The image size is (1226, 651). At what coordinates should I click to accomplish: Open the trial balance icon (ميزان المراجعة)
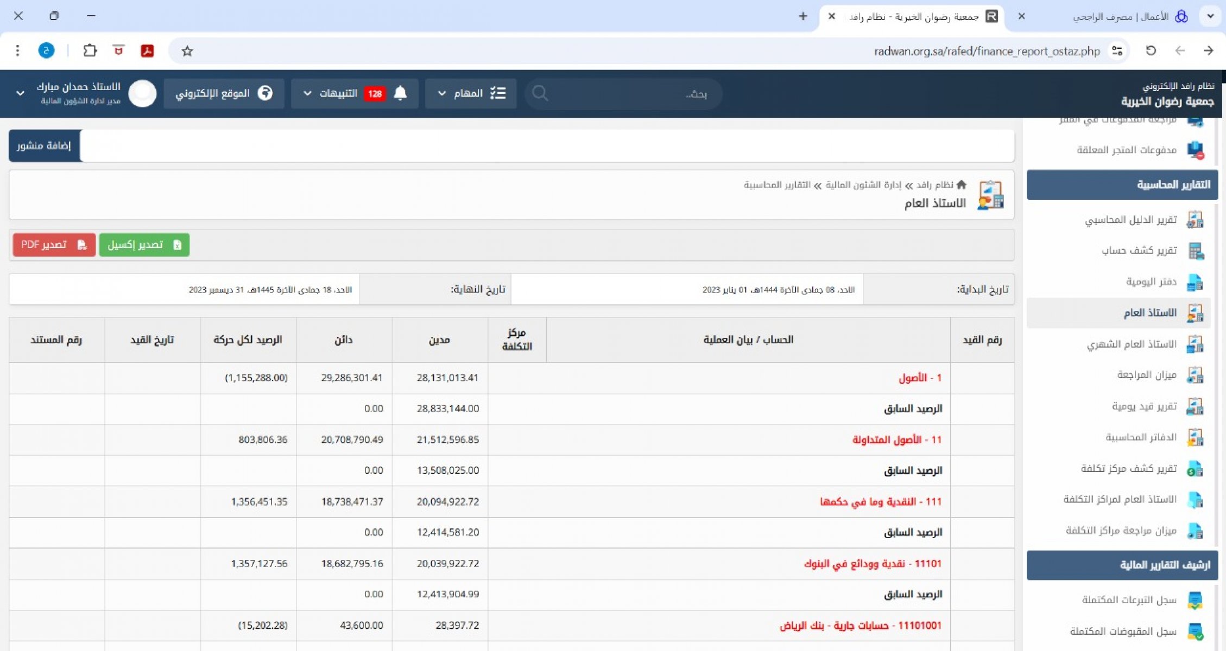point(1195,375)
